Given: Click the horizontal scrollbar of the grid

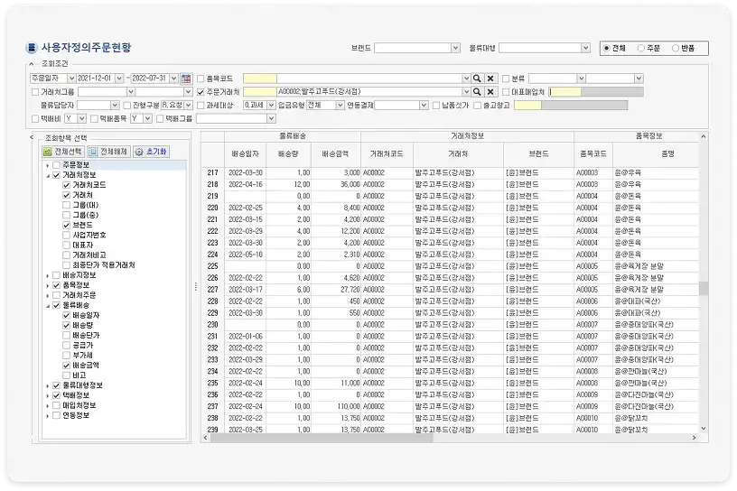Looking at the screenshot, I should click(322, 438).
